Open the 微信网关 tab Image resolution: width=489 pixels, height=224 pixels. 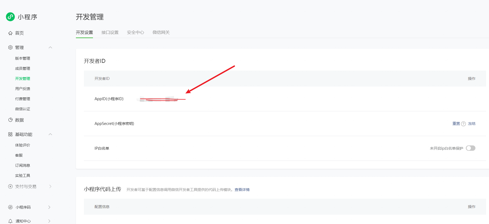pos(161,32)
